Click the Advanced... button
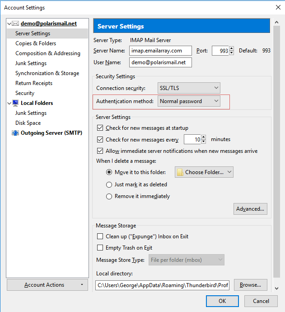Image resolution: width=285 pixels, height=312 pixels. [250, 209]
